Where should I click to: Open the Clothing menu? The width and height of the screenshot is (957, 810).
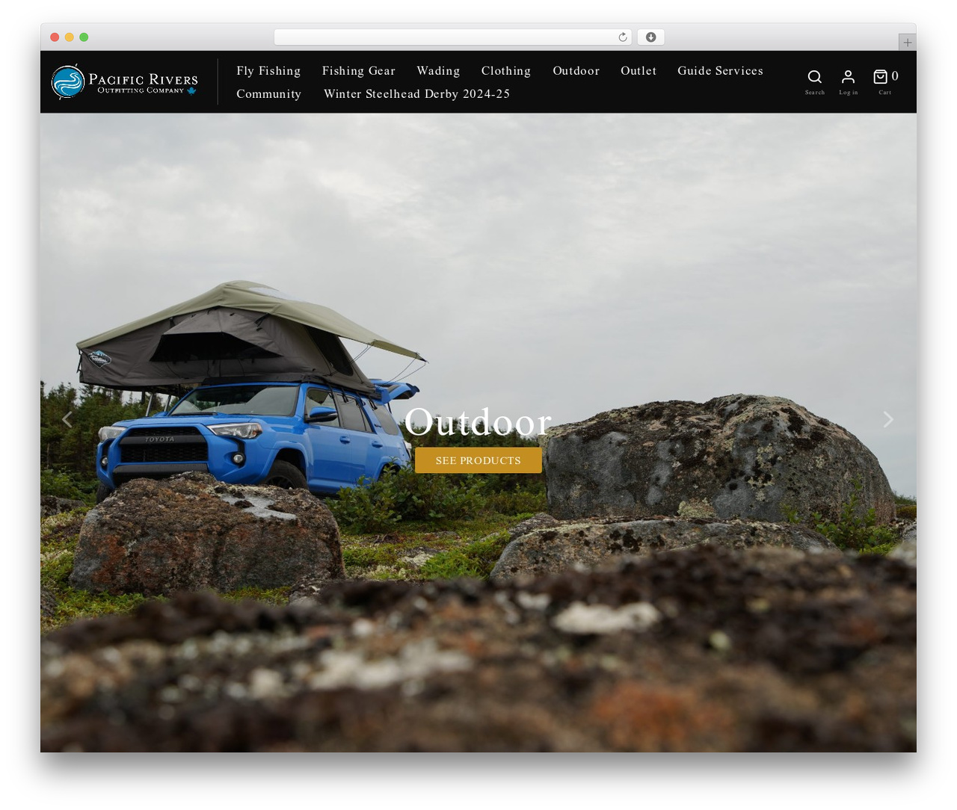[x=506, y=71]
